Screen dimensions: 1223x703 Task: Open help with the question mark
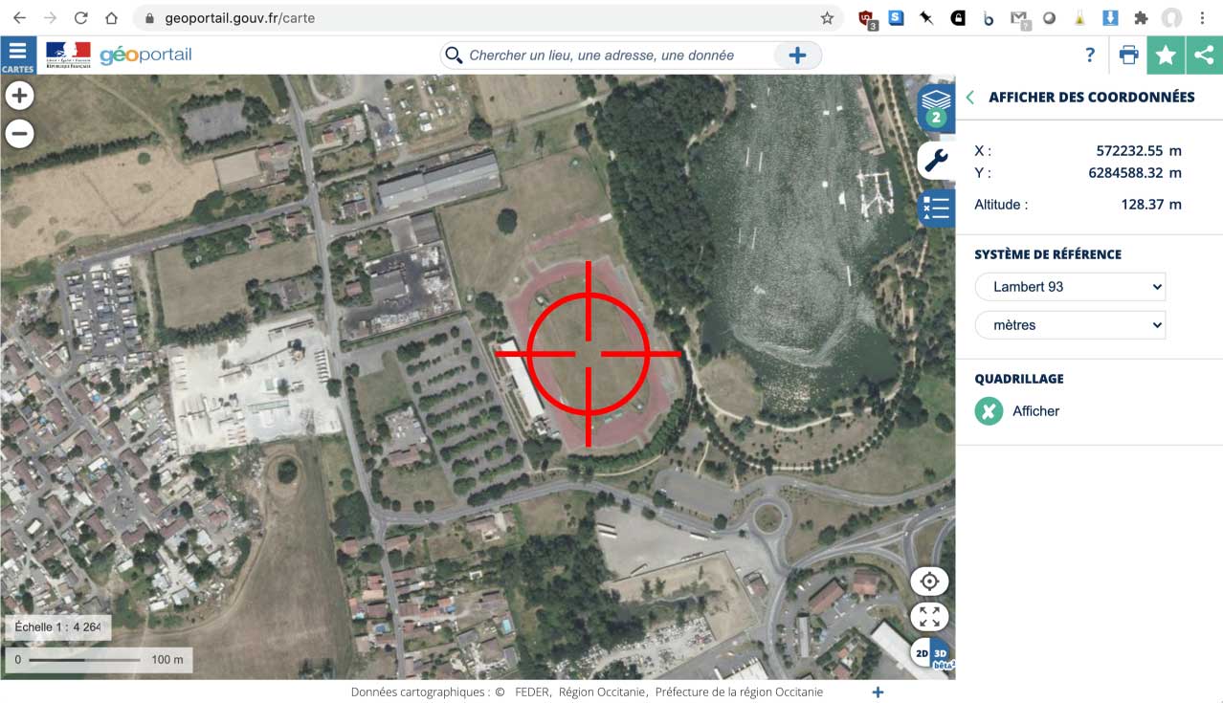tap(1089, 55)
